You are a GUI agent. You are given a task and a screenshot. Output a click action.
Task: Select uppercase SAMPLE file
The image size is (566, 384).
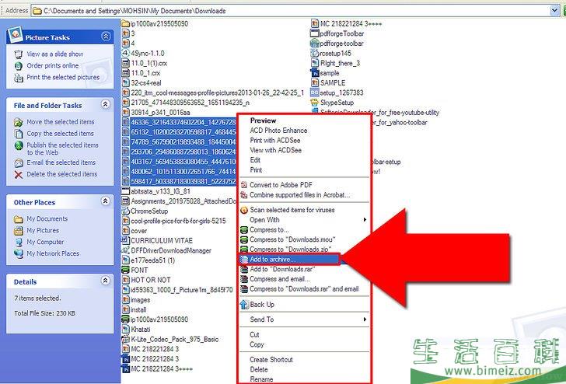click(333, 82)
